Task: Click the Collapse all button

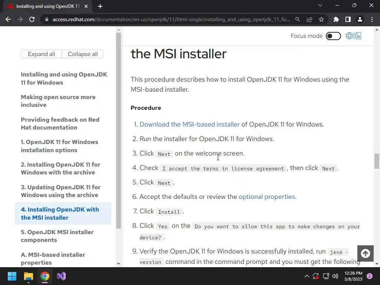Action: (83, 54)
